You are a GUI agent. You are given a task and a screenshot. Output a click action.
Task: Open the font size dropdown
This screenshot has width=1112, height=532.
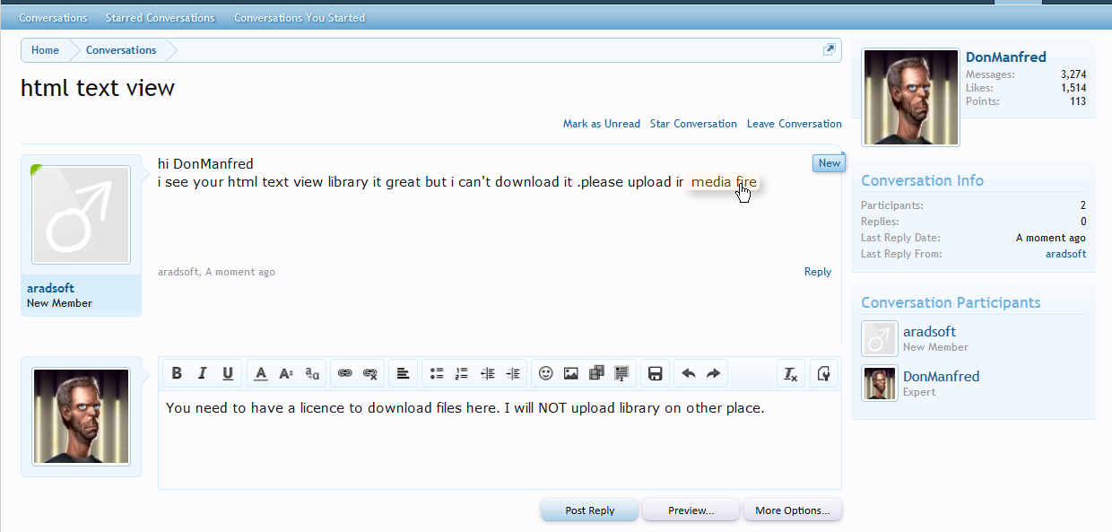pyautogui.click(x=286, y=373)
